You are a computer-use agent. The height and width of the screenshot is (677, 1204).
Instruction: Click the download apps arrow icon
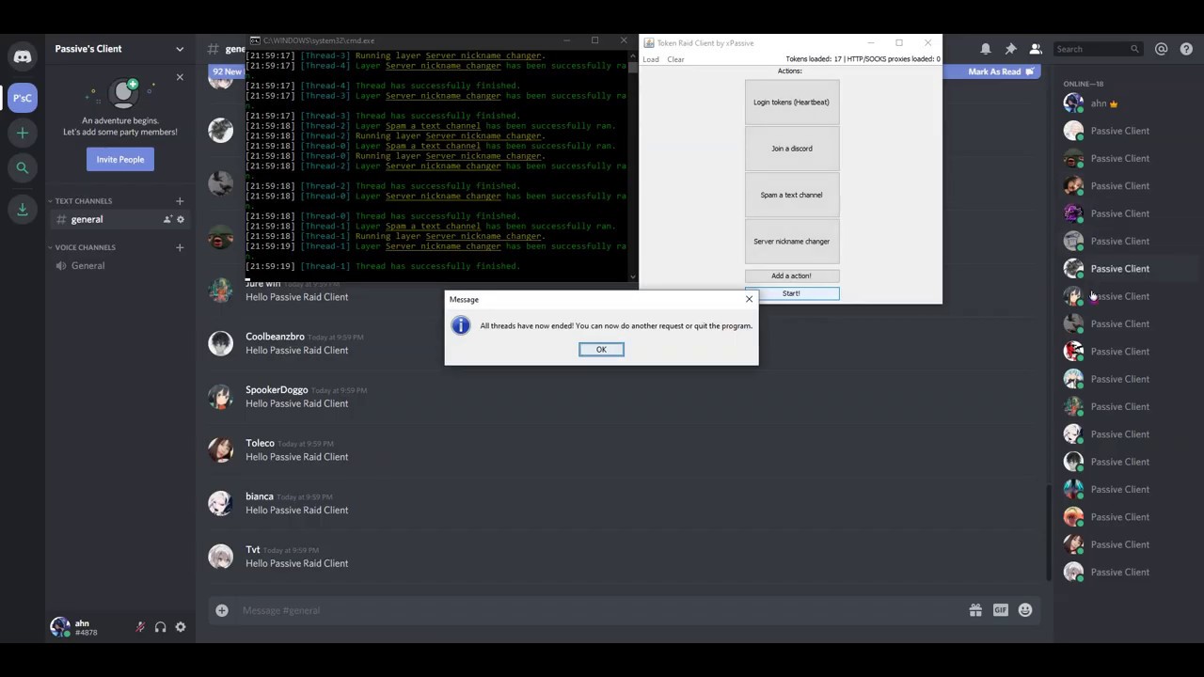[23, 209]
